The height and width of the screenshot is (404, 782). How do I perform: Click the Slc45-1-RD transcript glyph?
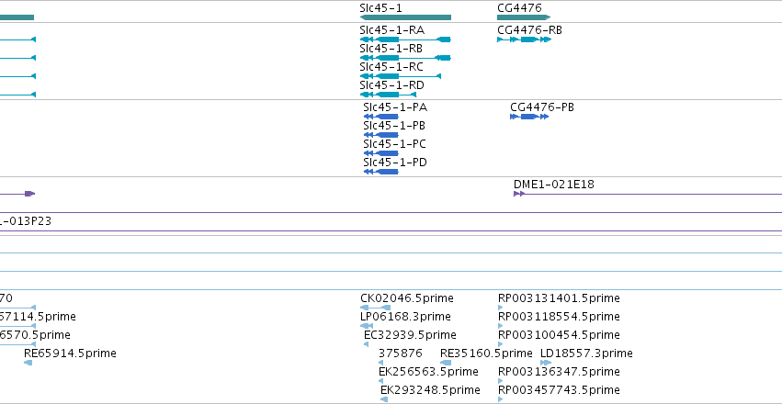coord(388,95)
